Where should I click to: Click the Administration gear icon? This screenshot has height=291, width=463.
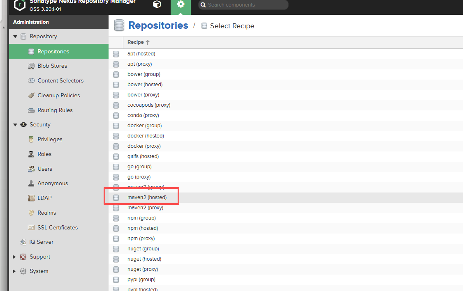point(181,5)
